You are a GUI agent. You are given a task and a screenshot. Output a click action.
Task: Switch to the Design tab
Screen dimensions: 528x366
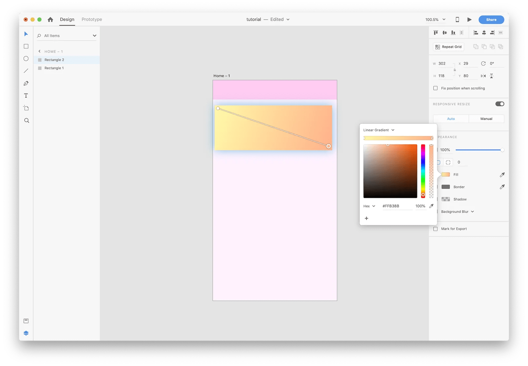click(x=67, y=19)
